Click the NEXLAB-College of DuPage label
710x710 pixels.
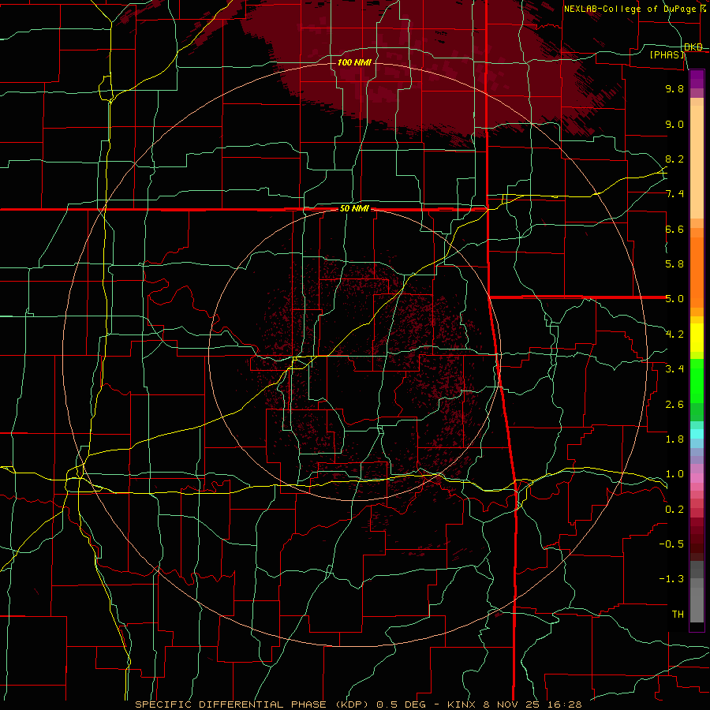coord(630,9)
